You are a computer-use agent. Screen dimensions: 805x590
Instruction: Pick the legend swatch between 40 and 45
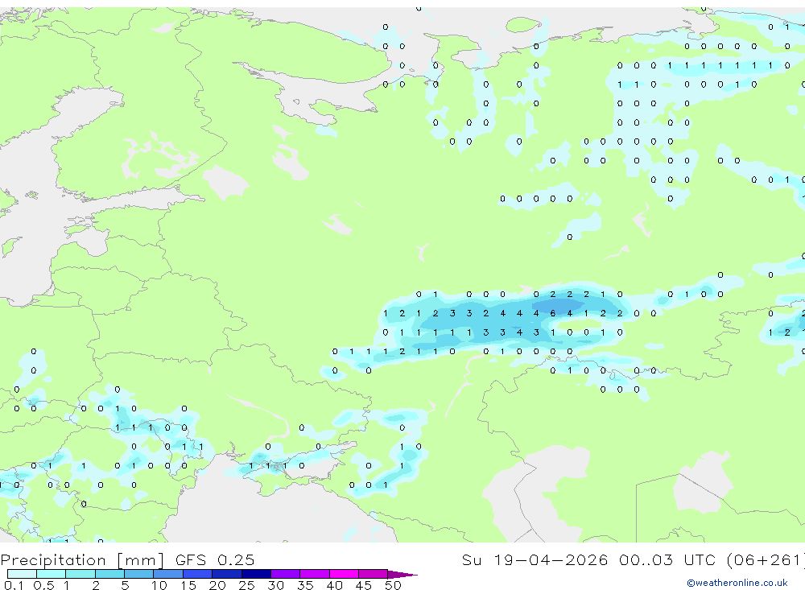(x=344, y=574)
